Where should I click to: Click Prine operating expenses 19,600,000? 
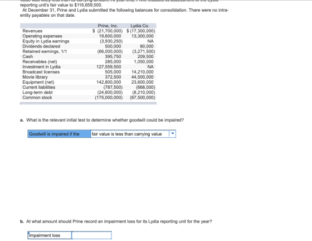[110, 36]
